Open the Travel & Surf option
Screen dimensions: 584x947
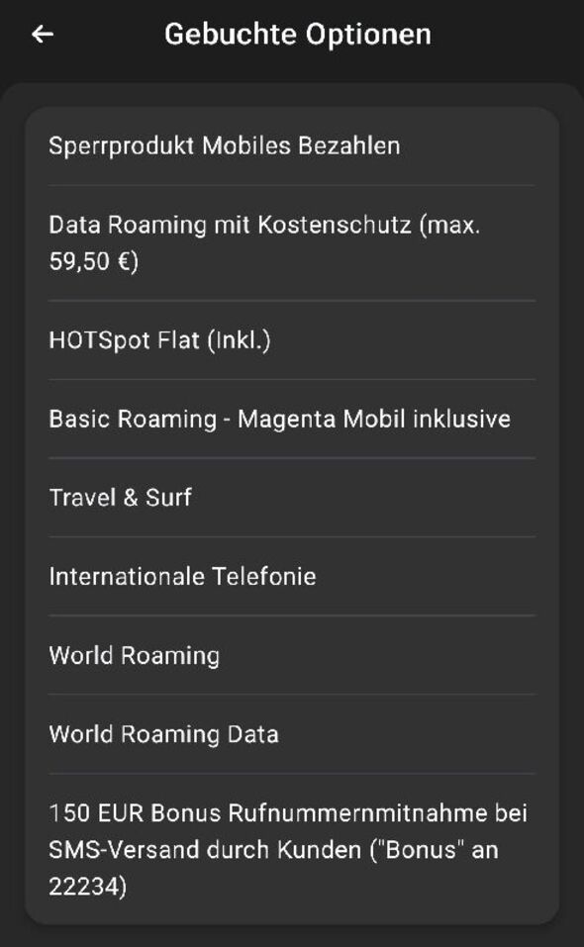coord(292,498)
